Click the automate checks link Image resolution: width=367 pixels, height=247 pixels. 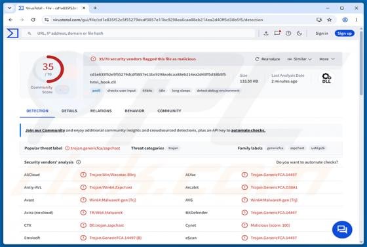[x=248, y=130]
